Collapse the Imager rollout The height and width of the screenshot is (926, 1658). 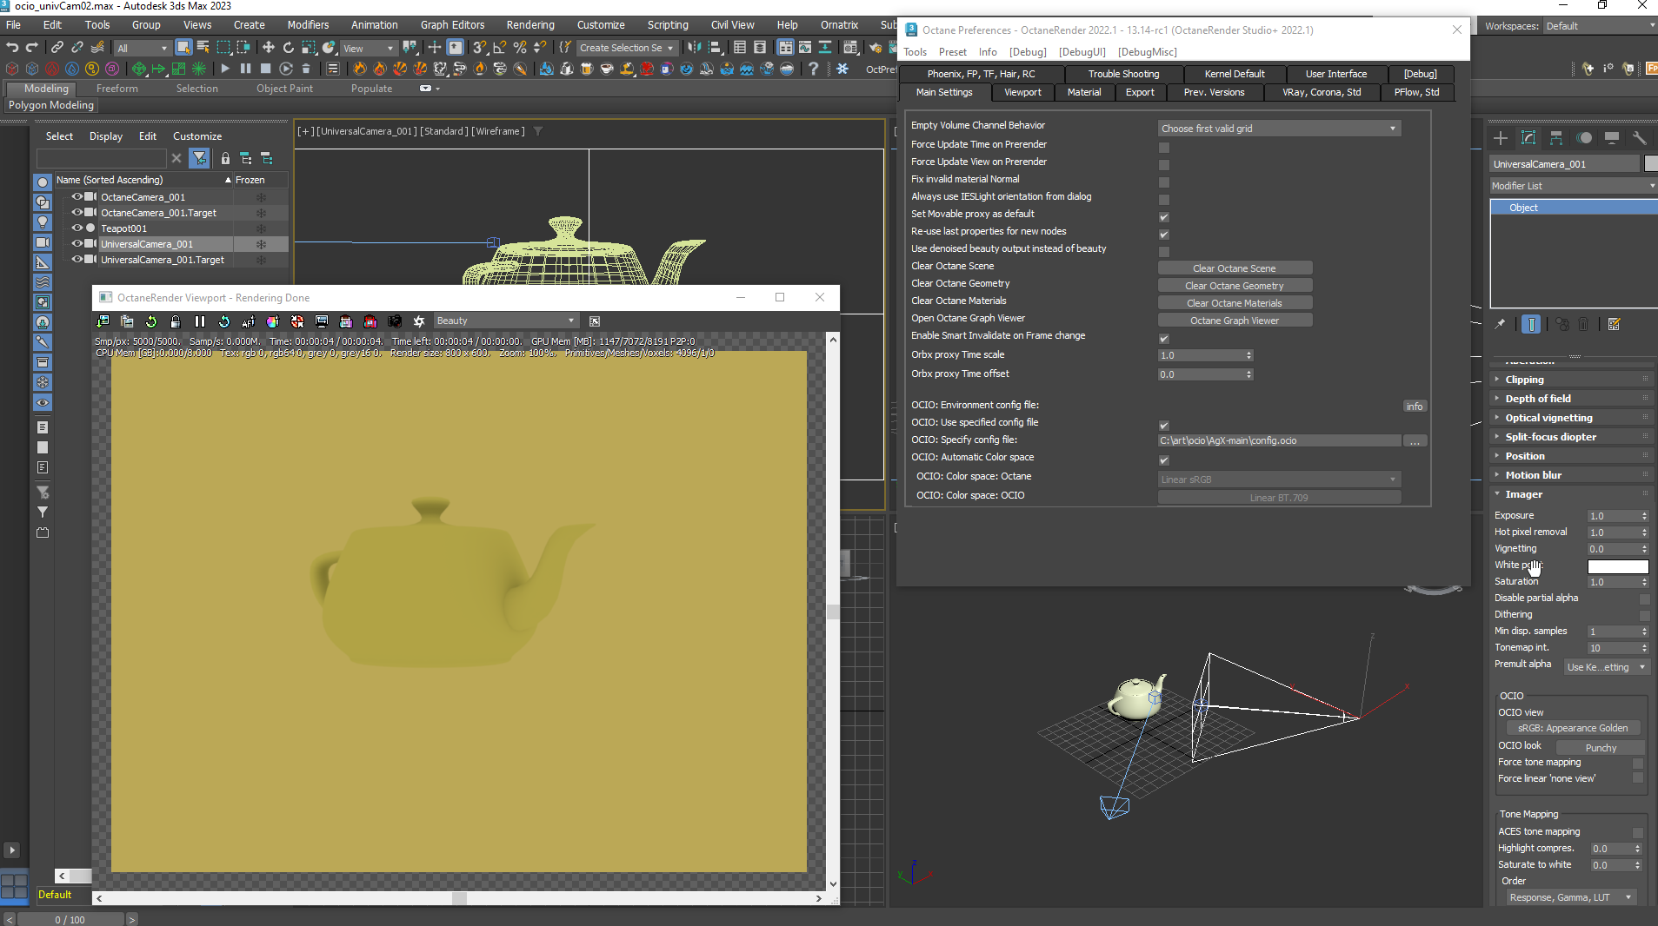(x=1572, y=494)
